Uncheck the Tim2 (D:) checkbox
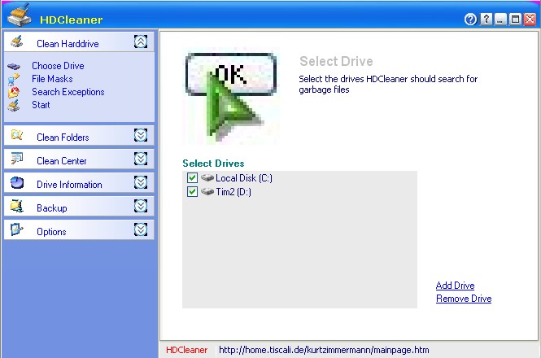Viewport: 541px width, 358px height. click(192, 191)
